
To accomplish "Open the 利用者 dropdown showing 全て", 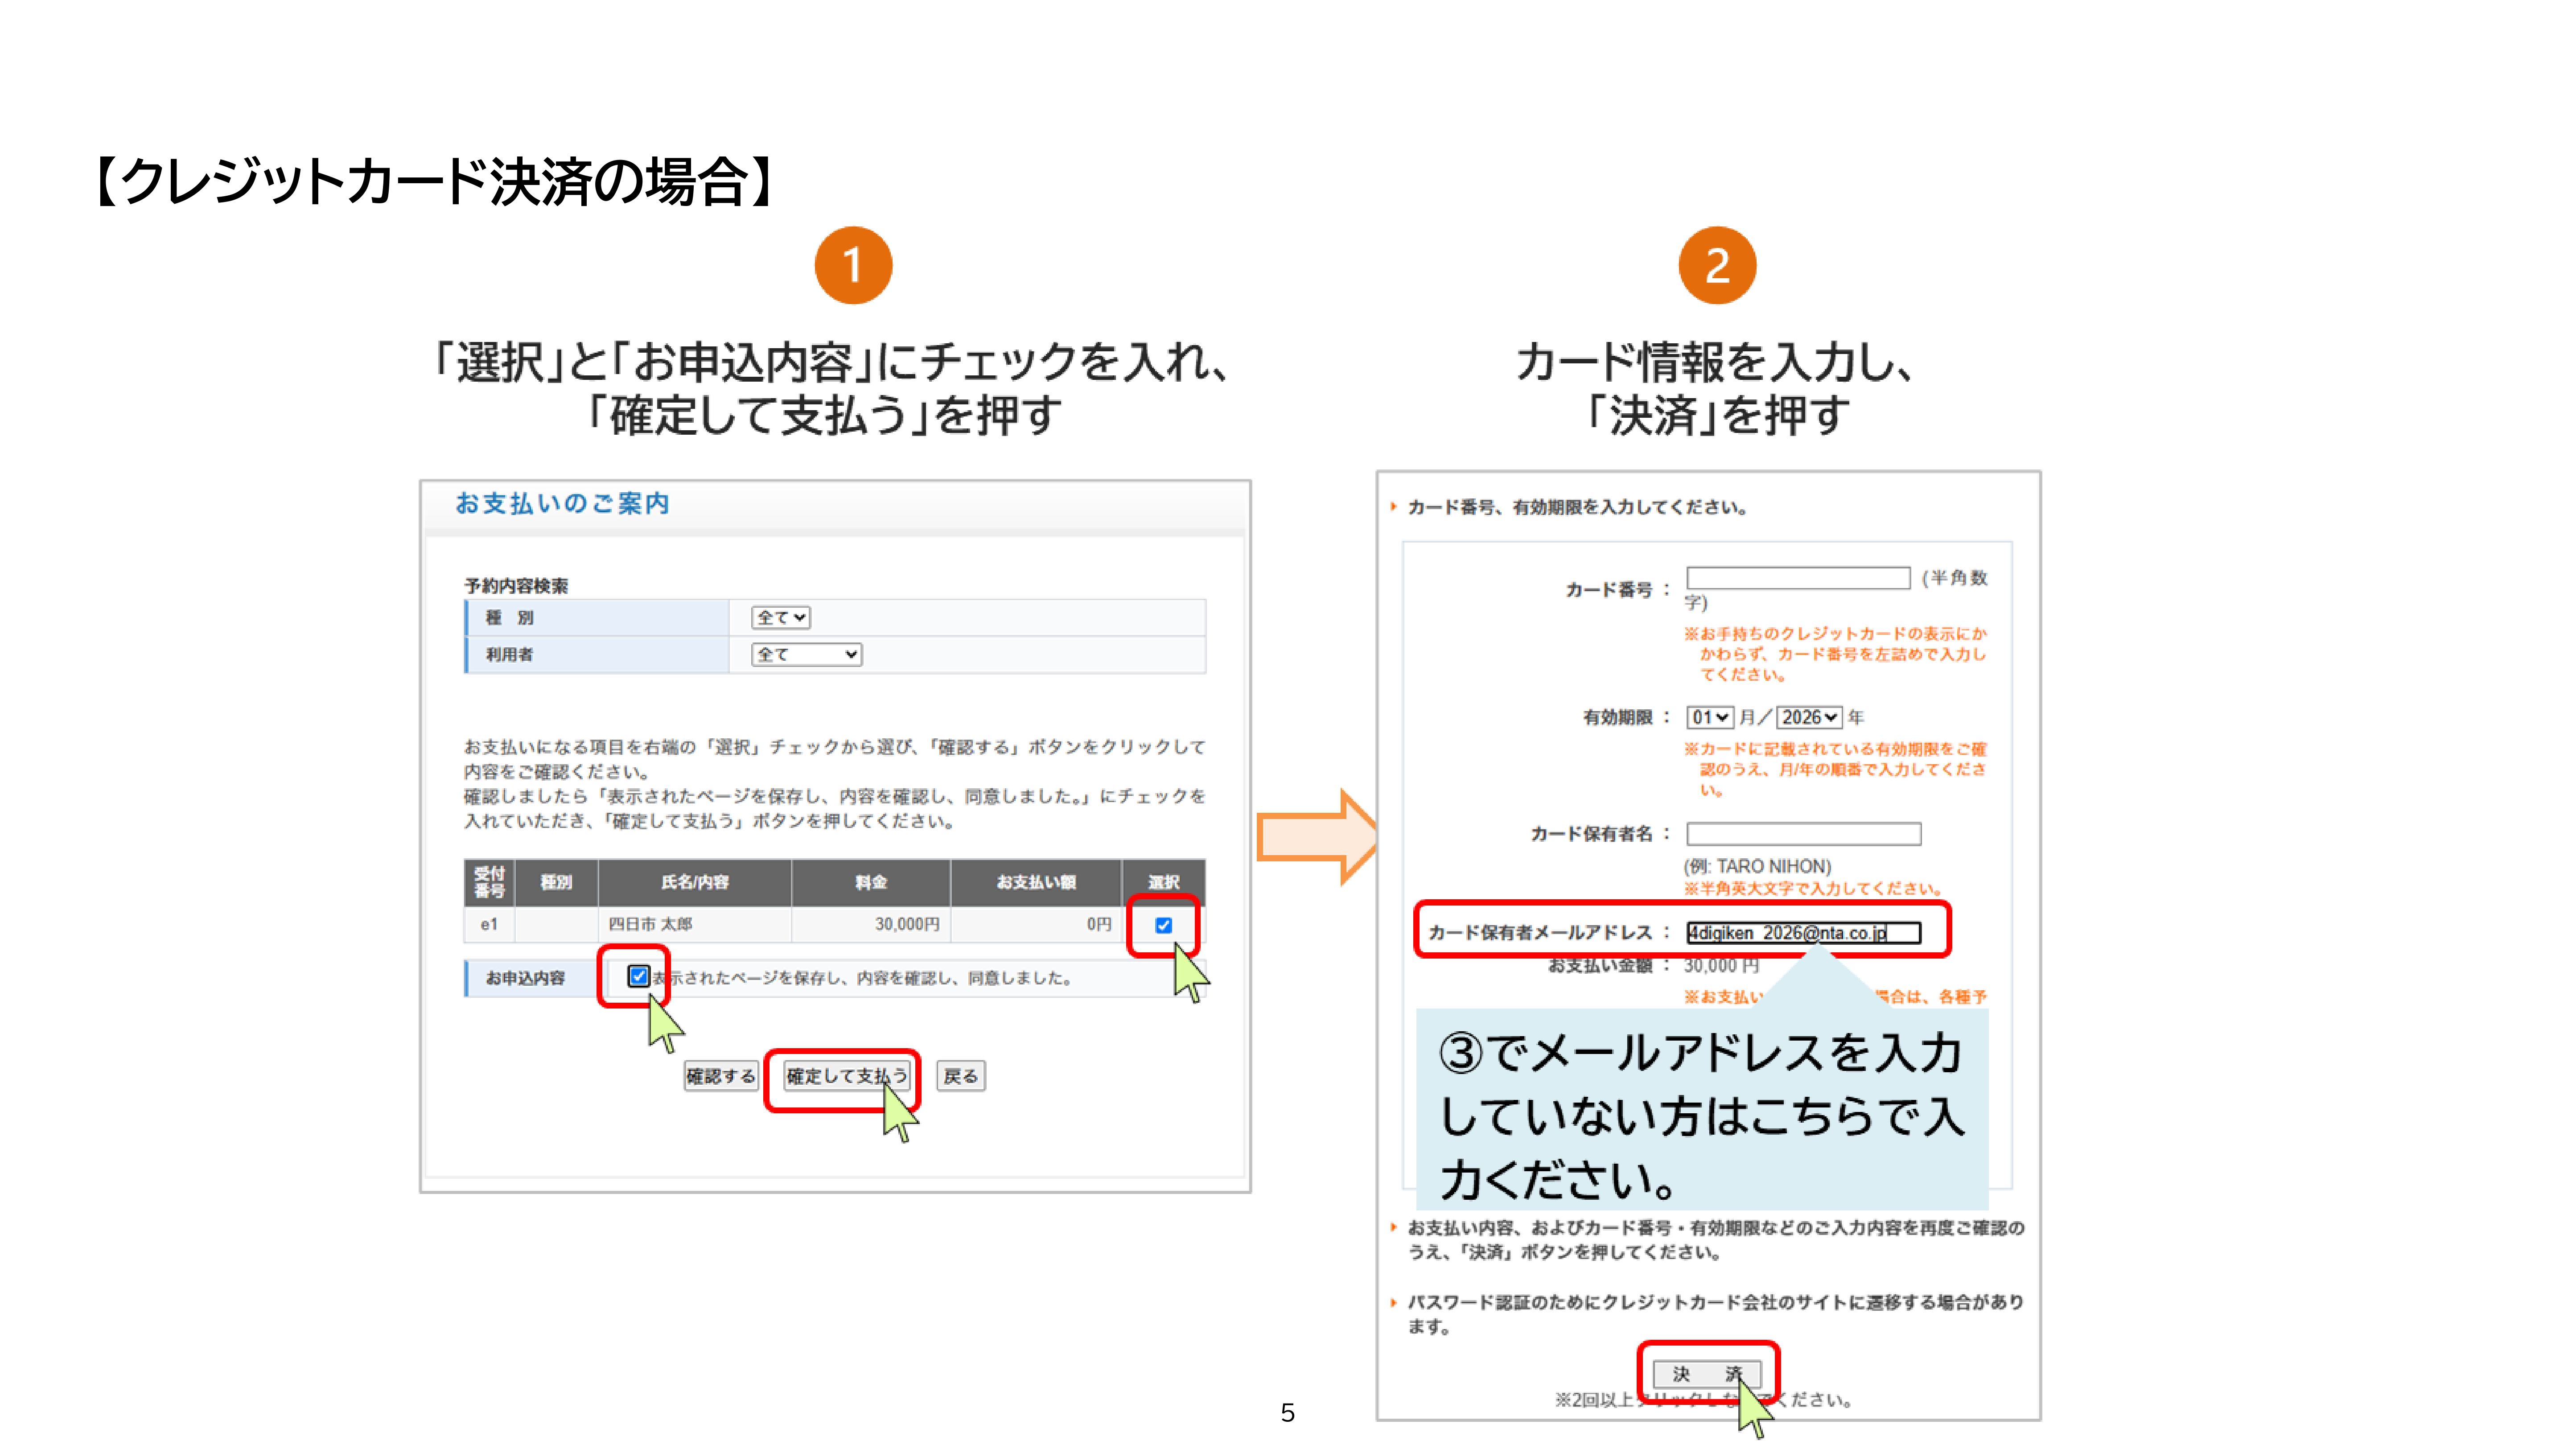I will [806, 654].
